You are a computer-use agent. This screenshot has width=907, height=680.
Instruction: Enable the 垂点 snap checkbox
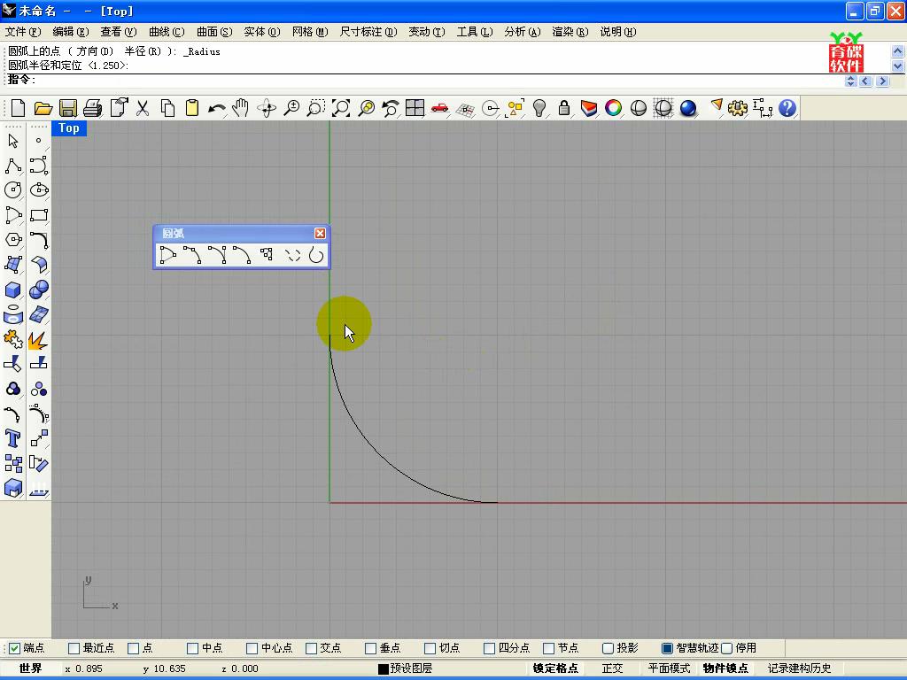(371, 648)
